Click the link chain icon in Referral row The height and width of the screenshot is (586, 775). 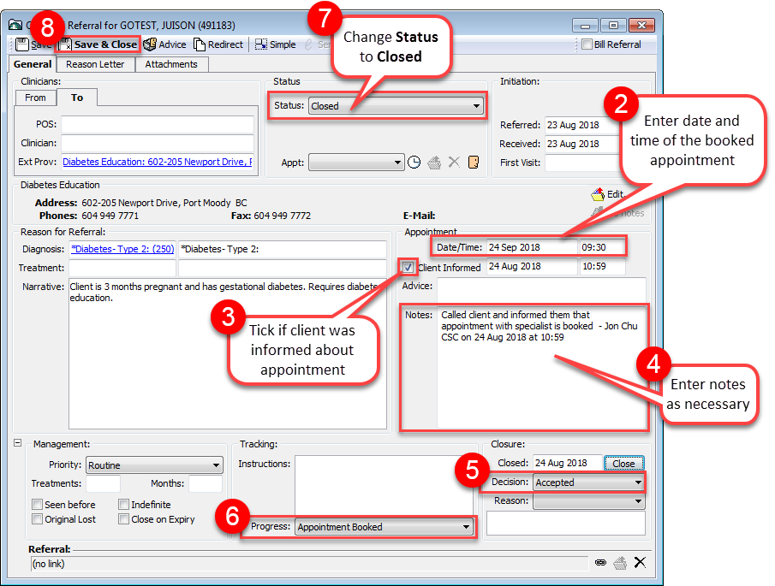(600, 562)
